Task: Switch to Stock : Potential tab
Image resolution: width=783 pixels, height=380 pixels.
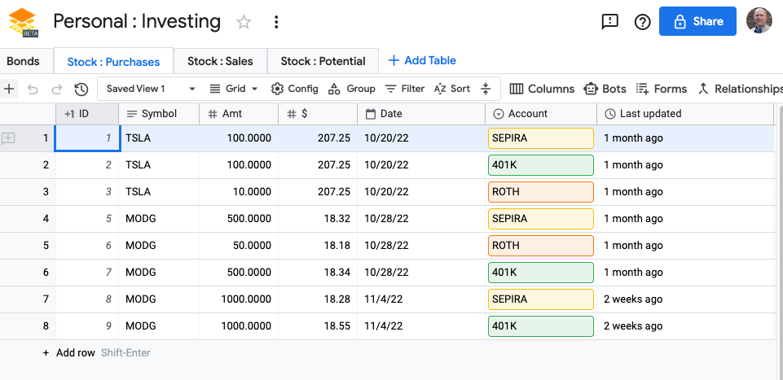Action: click(323, 61)
